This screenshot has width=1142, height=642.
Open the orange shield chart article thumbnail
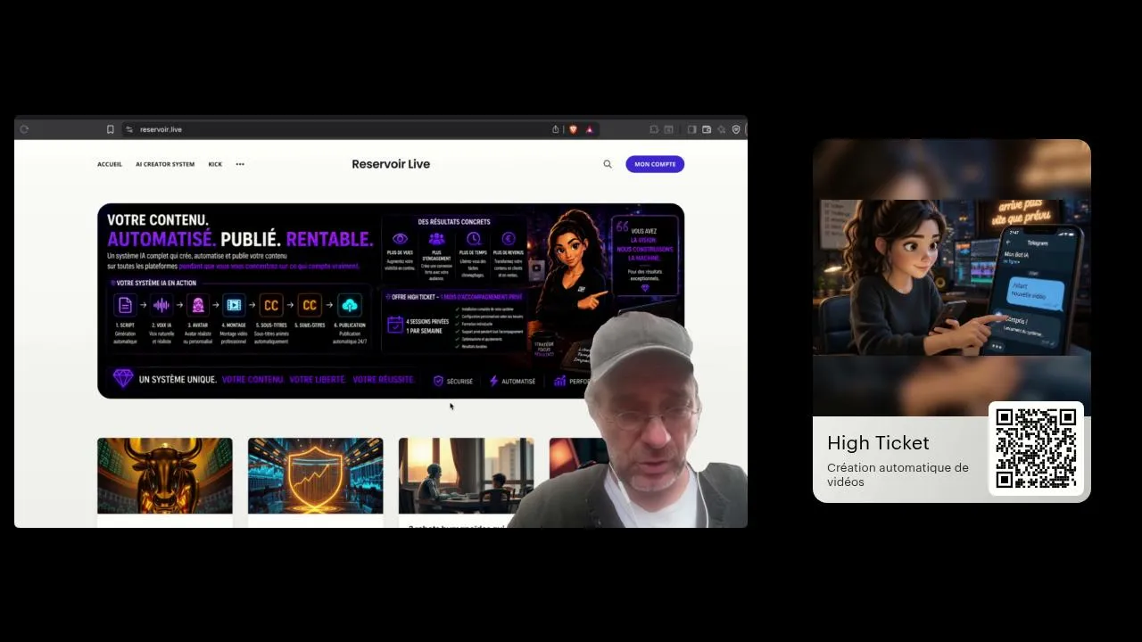[316, 475]
